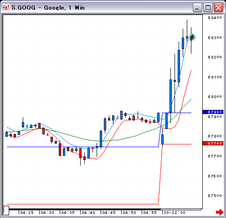Click the 68100 price axis label

tap(215, 77)
